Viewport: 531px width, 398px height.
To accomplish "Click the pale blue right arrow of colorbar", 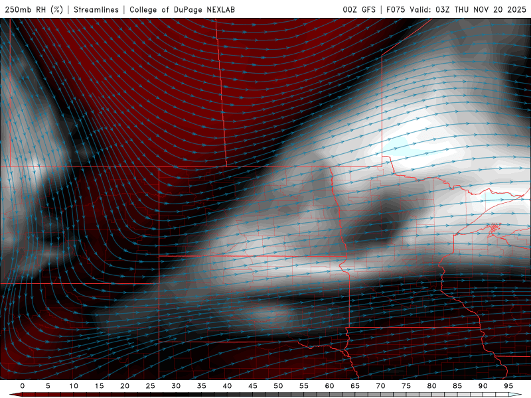I will [515, 395].
